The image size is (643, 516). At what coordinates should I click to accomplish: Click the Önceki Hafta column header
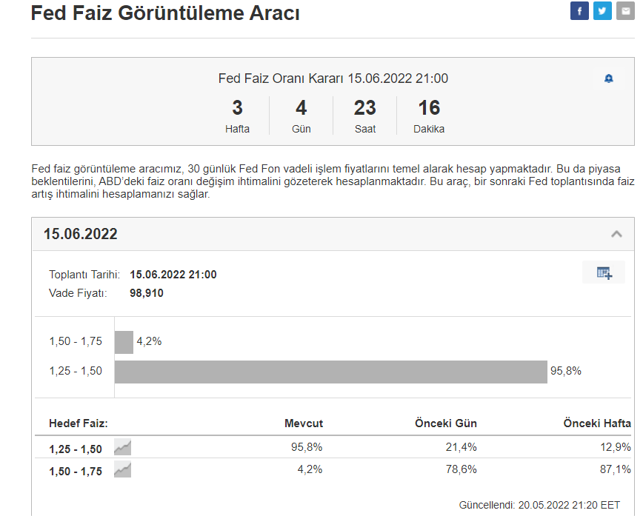coord(597,423)
